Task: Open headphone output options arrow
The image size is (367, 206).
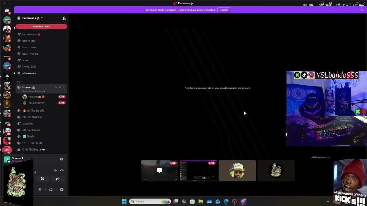Action: point(55,189)
